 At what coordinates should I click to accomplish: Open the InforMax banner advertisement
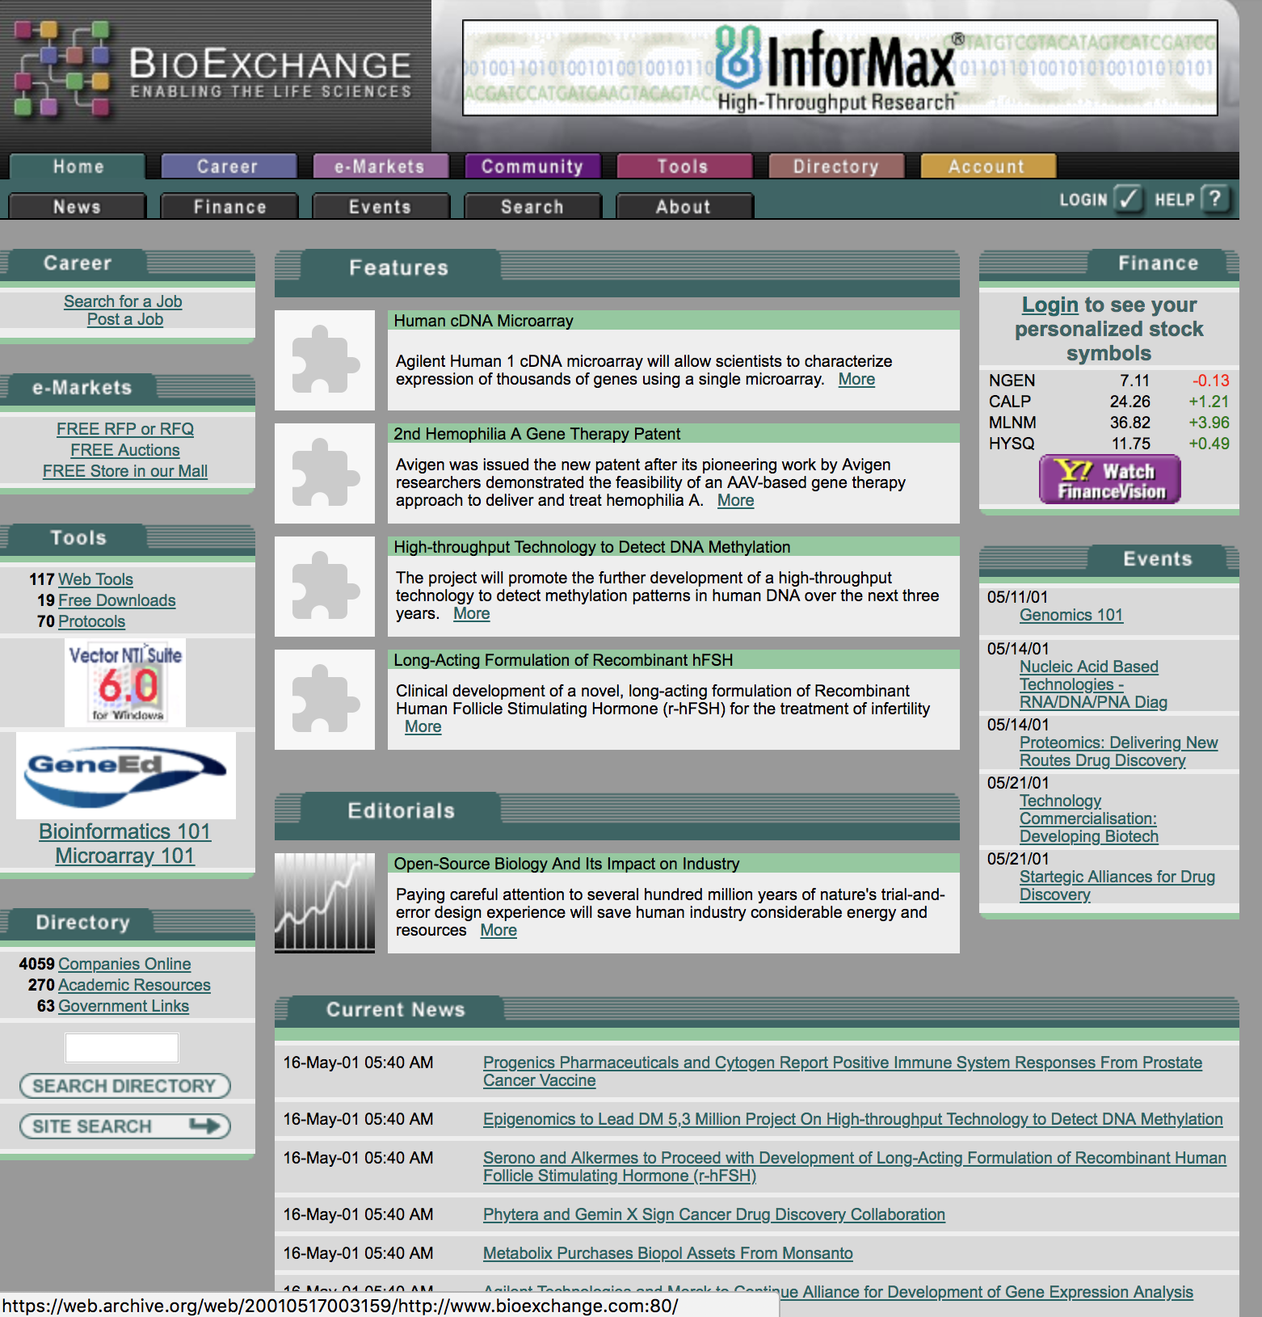839,68
